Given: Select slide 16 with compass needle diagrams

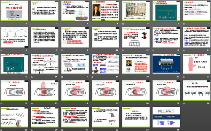Looking at the screenshot, I should [45, 64].
